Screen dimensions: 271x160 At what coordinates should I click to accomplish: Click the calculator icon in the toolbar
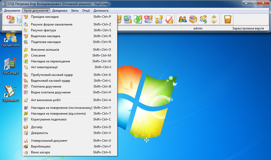tap(128, 19)
